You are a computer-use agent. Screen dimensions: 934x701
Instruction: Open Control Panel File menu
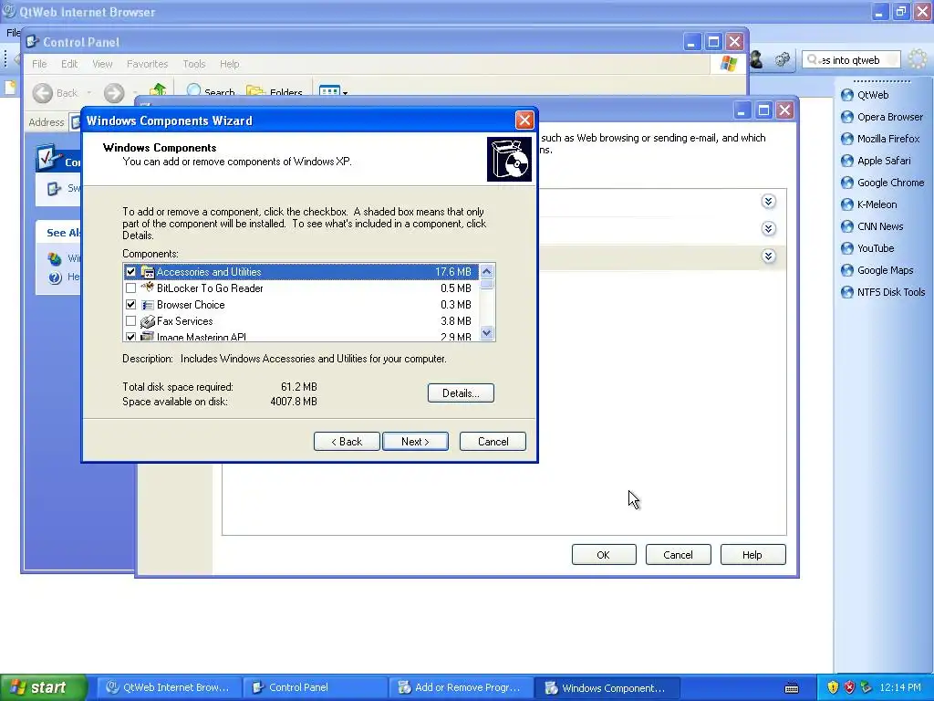(x=39, y=64)
